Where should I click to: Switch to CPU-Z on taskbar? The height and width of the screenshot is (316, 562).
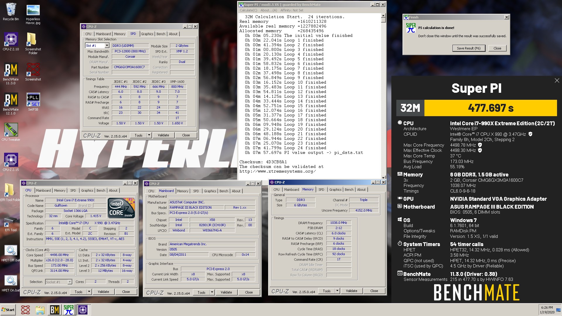[x=83, y=310]
